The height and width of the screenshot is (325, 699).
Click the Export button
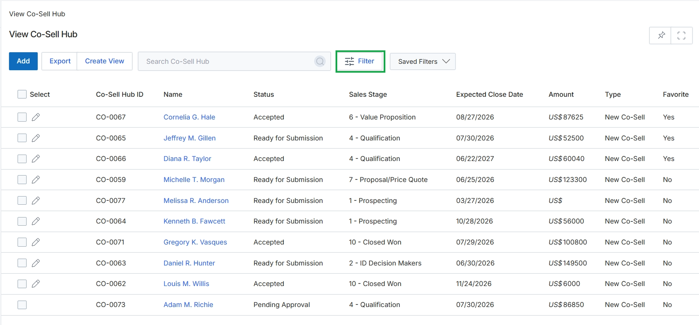60,61
